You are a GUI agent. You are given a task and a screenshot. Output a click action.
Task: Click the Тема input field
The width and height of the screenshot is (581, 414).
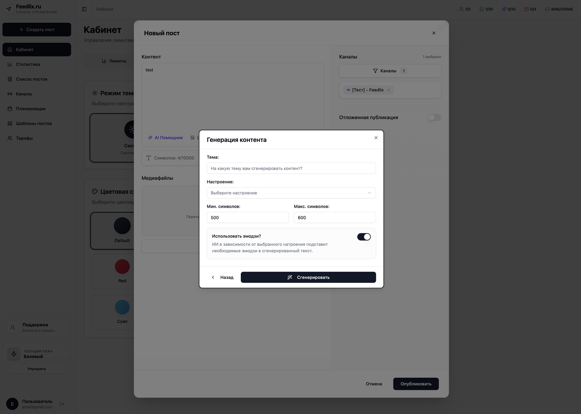tap(291, 169)
